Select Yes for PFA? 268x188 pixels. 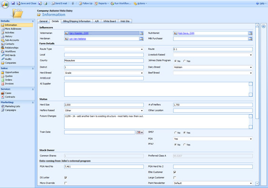pos(184,145)
